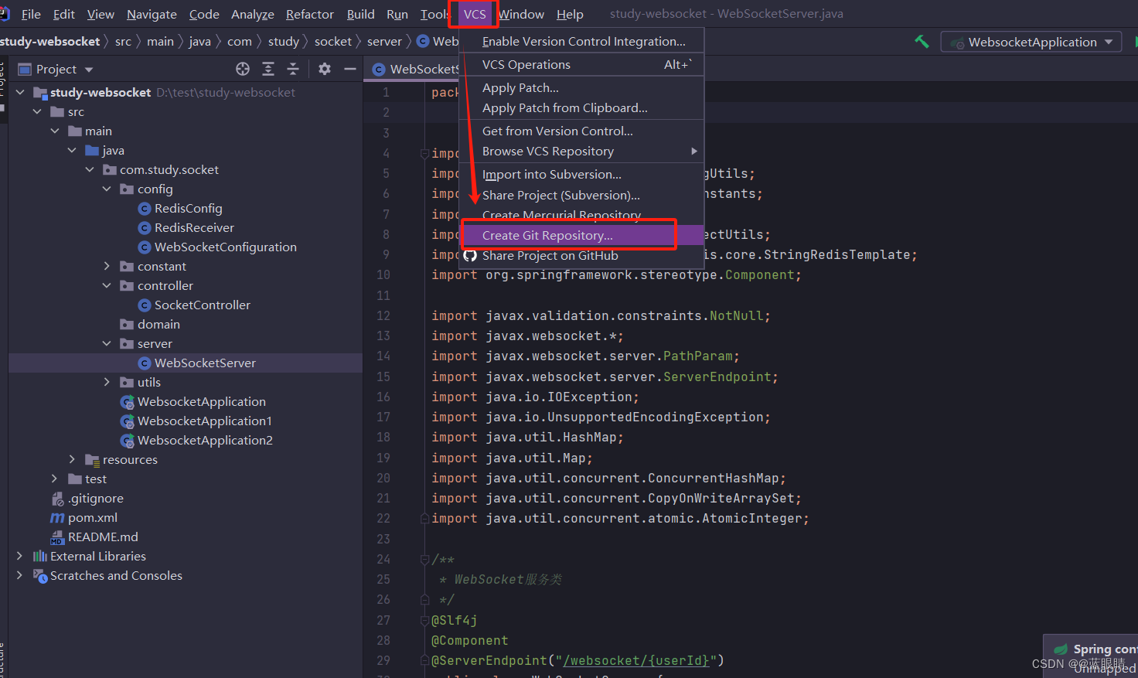The image size is (1138, 678).
Task: Click the build hammer icon
Action: click(922, 42)
